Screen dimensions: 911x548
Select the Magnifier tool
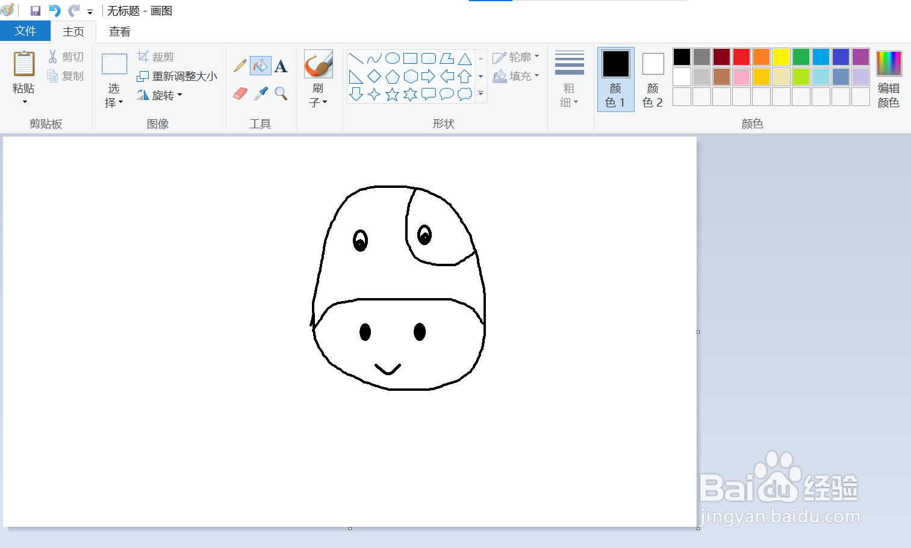(x=281, y=93)
